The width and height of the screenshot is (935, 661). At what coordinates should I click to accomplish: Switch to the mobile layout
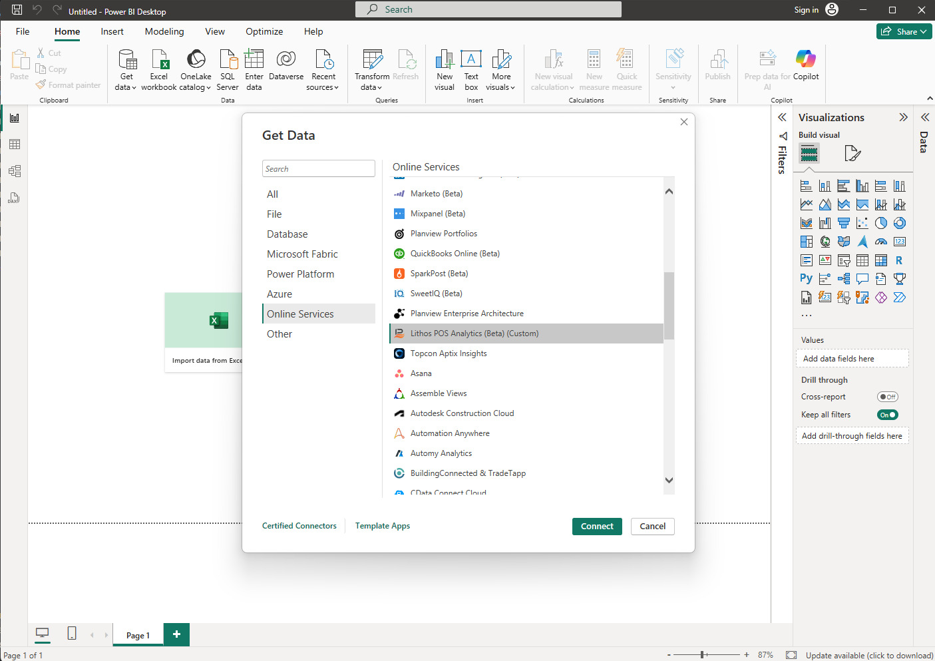click(x=72, y=633)
